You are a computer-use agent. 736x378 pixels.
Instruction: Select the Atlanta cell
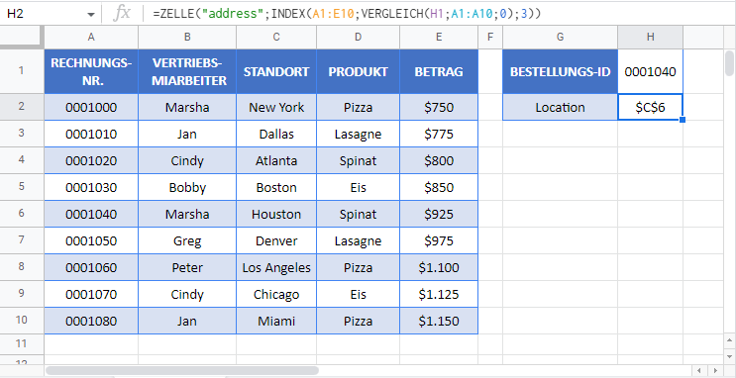276,161
